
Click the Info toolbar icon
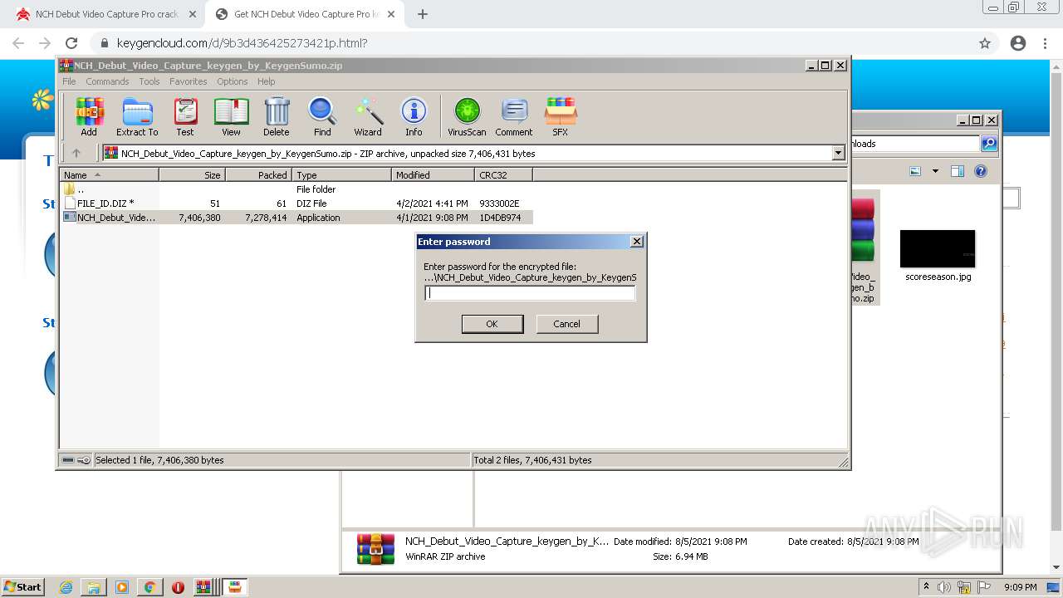(x=414, y=116)
